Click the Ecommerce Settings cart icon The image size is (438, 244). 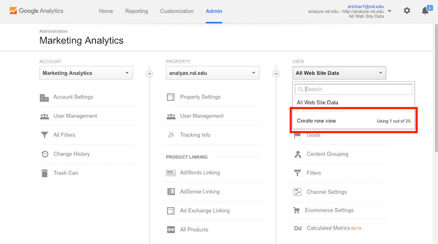pos(297,210)
